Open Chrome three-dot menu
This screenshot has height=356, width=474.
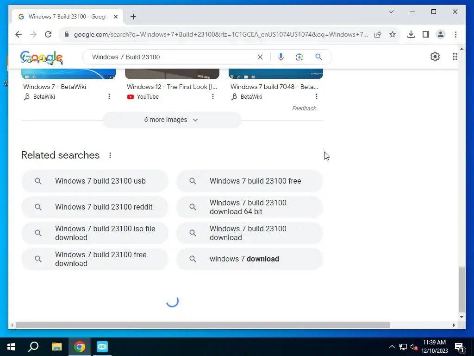click(x=455, y=34)
